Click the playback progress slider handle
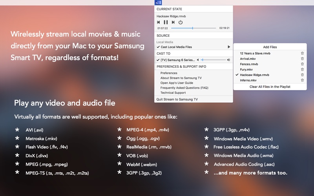 pyautogui.click(x=193, y=28)
